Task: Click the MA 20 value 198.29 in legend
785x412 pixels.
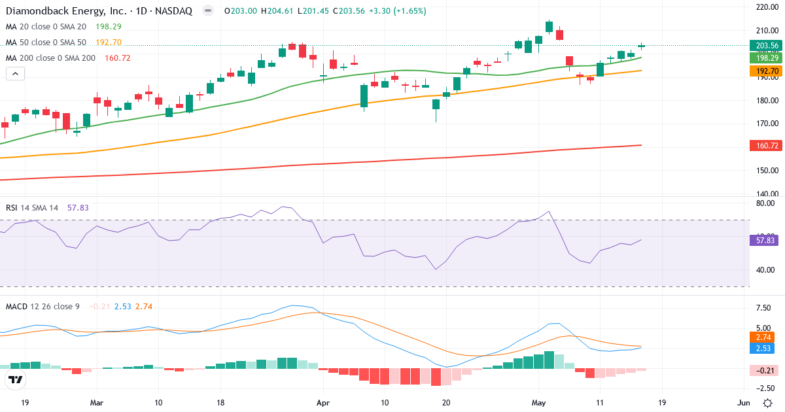Action: coord(109,27)
